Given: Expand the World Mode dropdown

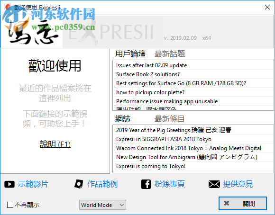Looking at the screenshot, I should [102, 205].
